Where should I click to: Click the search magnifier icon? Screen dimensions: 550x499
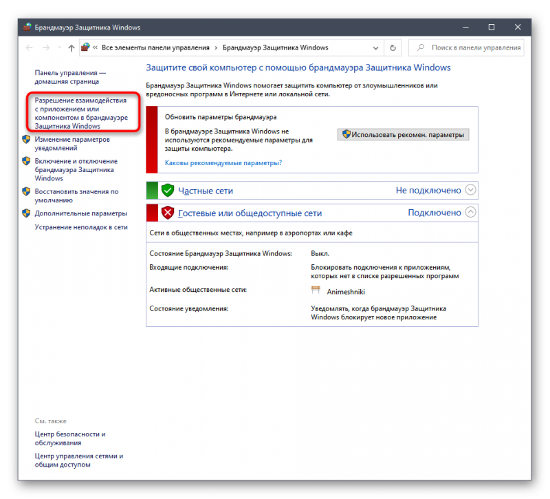pos(420,47)
